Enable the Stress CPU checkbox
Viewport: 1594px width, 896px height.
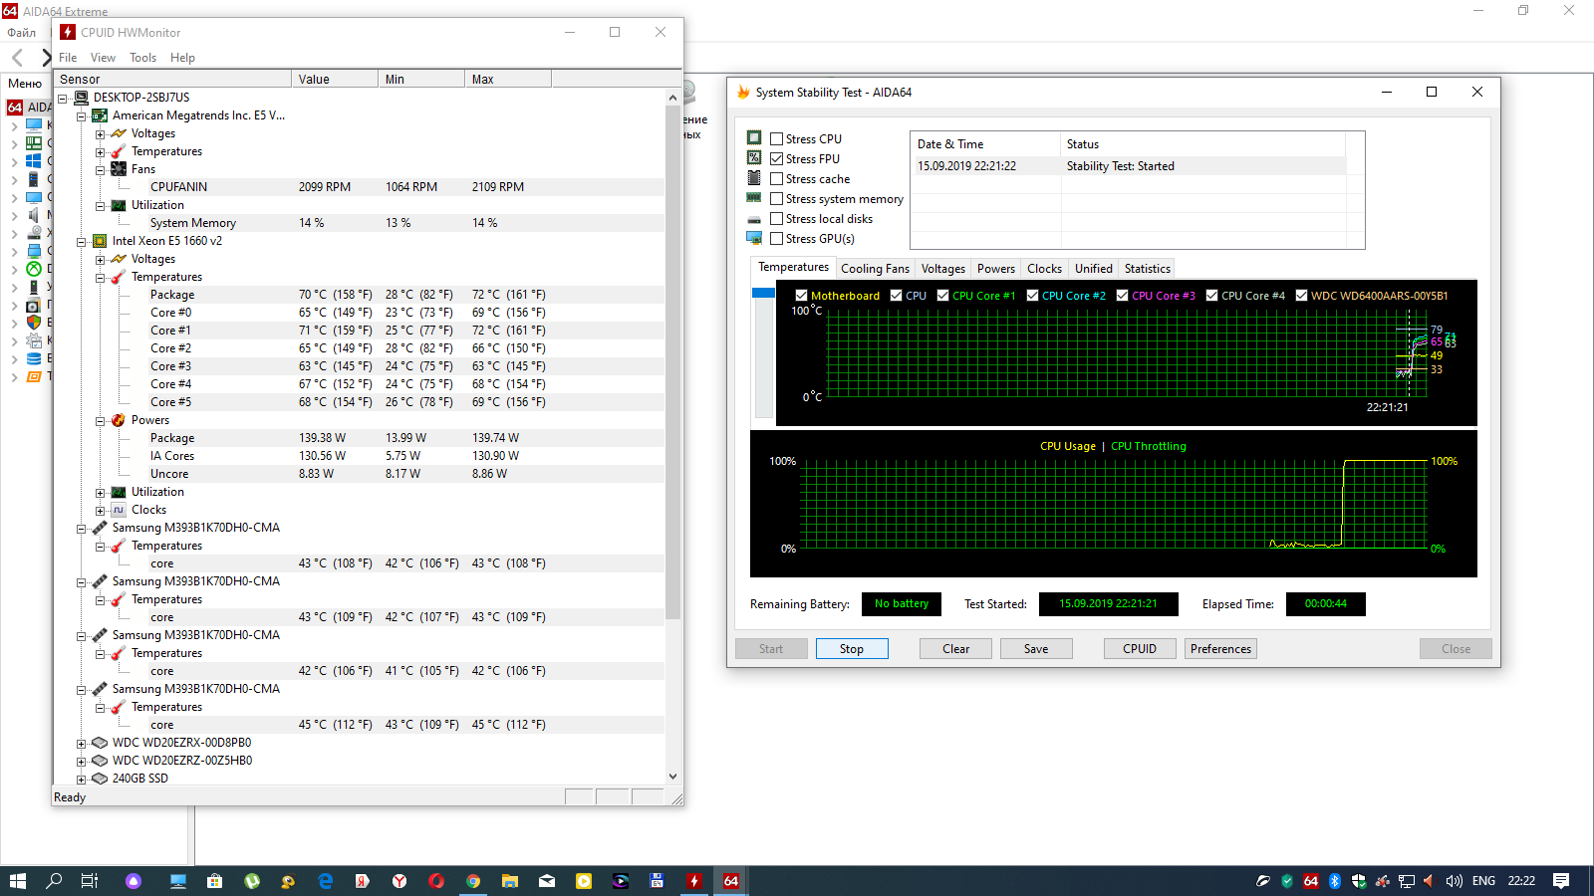777,139
